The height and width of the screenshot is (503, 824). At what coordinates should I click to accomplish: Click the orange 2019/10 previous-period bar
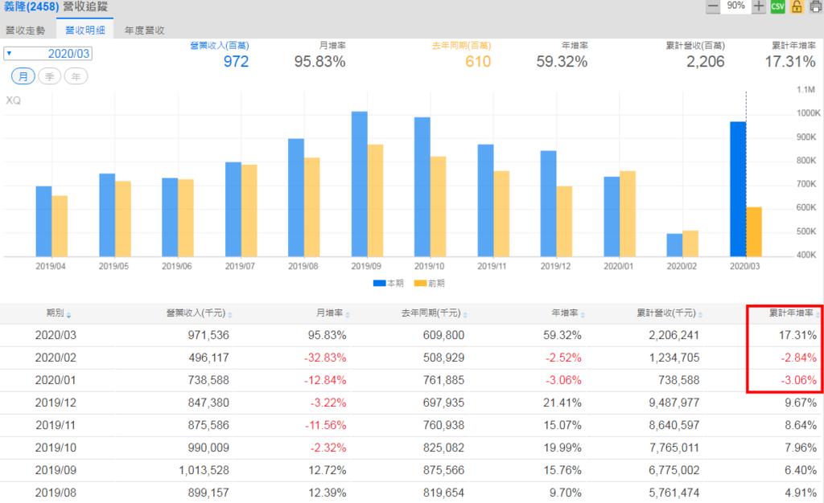(439, 207)
